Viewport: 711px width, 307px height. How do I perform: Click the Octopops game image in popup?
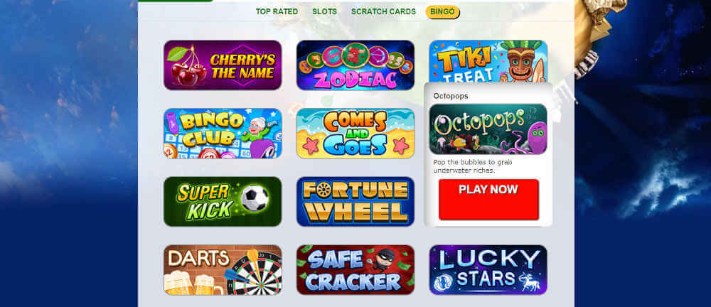point(488,129)
